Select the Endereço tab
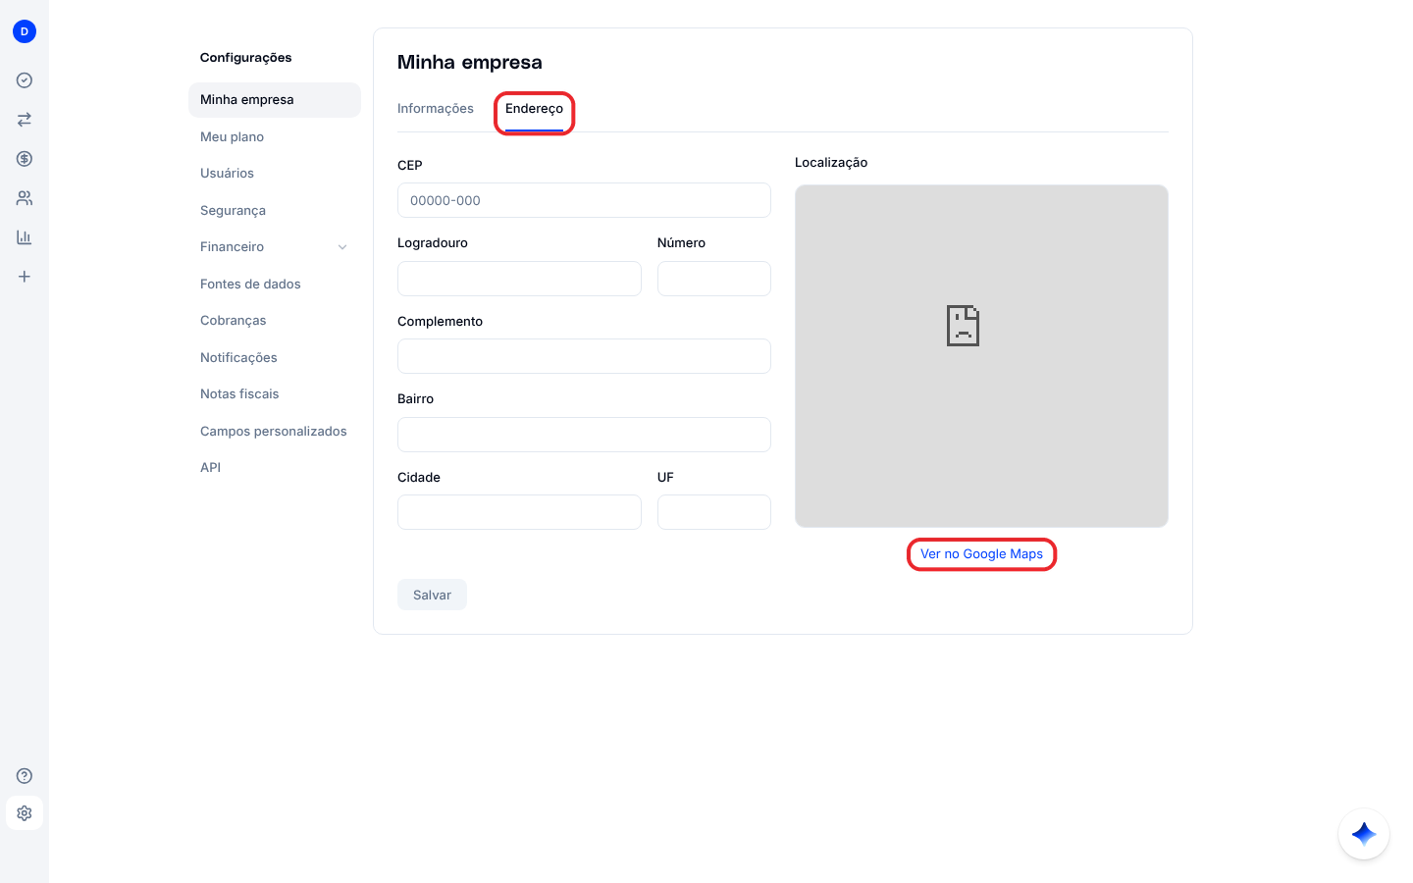This screenshot has height=883, width=1413. click(x=534, y=109)
